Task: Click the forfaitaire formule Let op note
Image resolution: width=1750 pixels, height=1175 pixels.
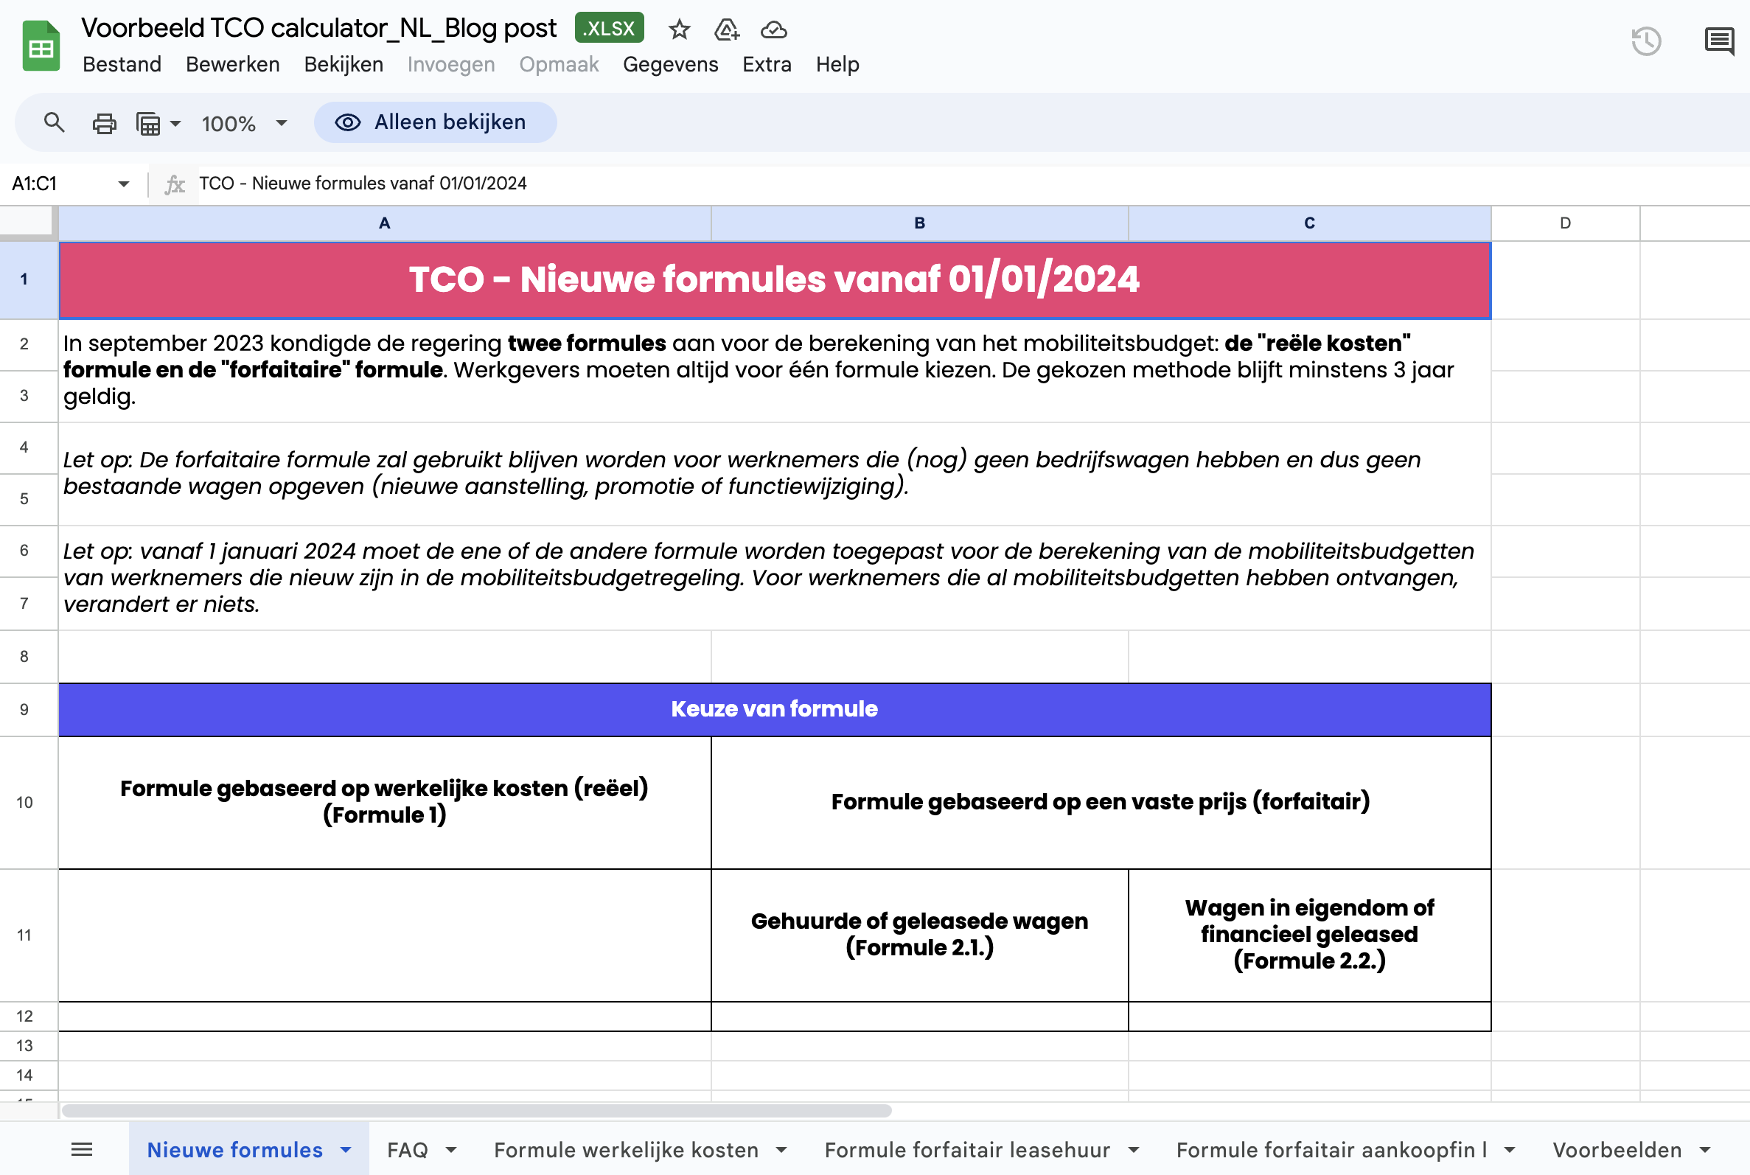Action: pos(775,473)
